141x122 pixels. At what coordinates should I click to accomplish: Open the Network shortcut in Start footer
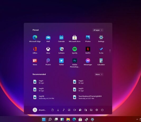point(80,110)
